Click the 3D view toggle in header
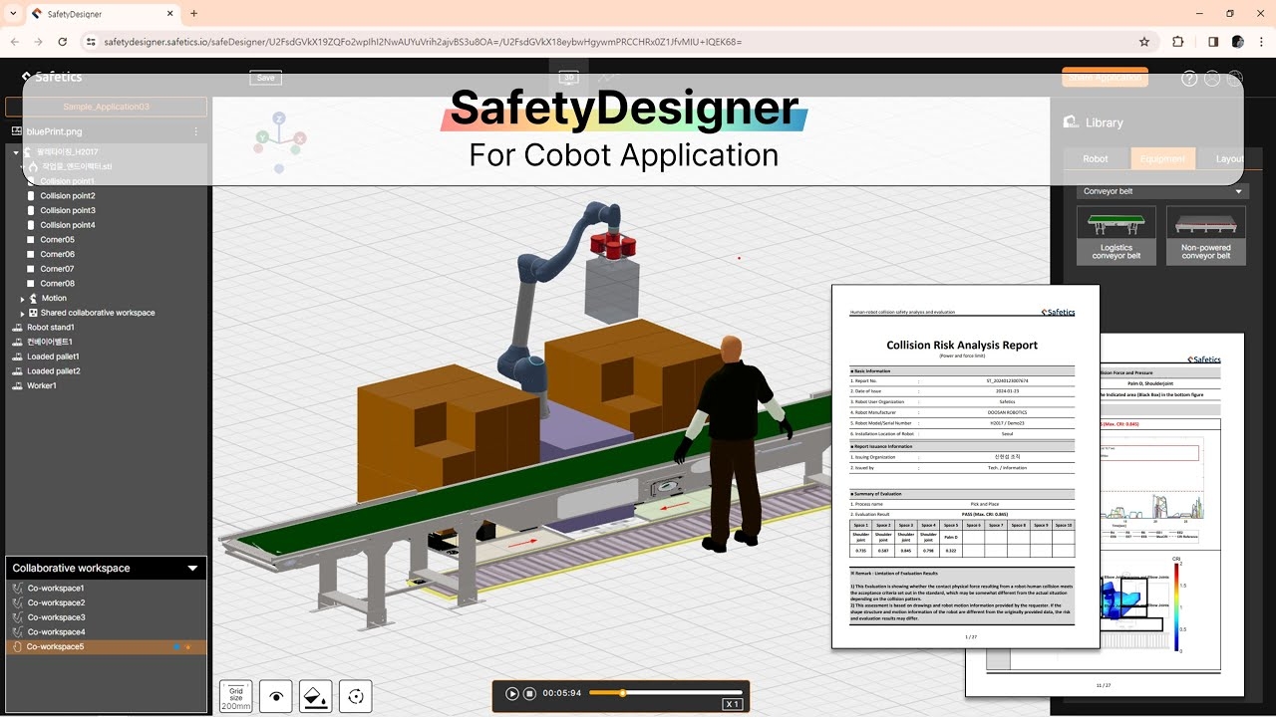Viewport: 1276px width, 717px height. pos(569,78)
